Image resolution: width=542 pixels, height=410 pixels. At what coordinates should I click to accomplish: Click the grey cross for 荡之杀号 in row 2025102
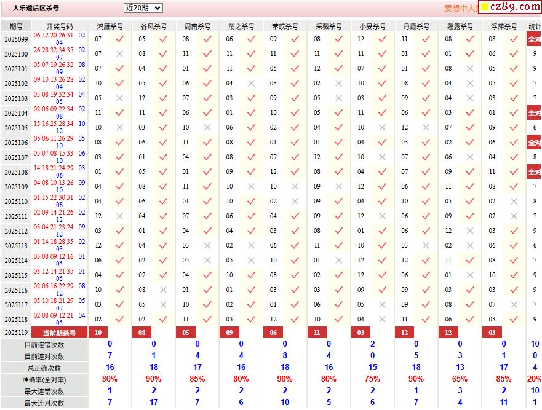251,84
